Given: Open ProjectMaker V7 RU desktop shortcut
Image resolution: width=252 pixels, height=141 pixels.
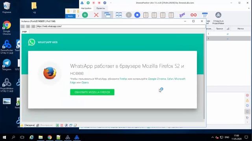Looking at the screenshot, I should tap(7, 85).
